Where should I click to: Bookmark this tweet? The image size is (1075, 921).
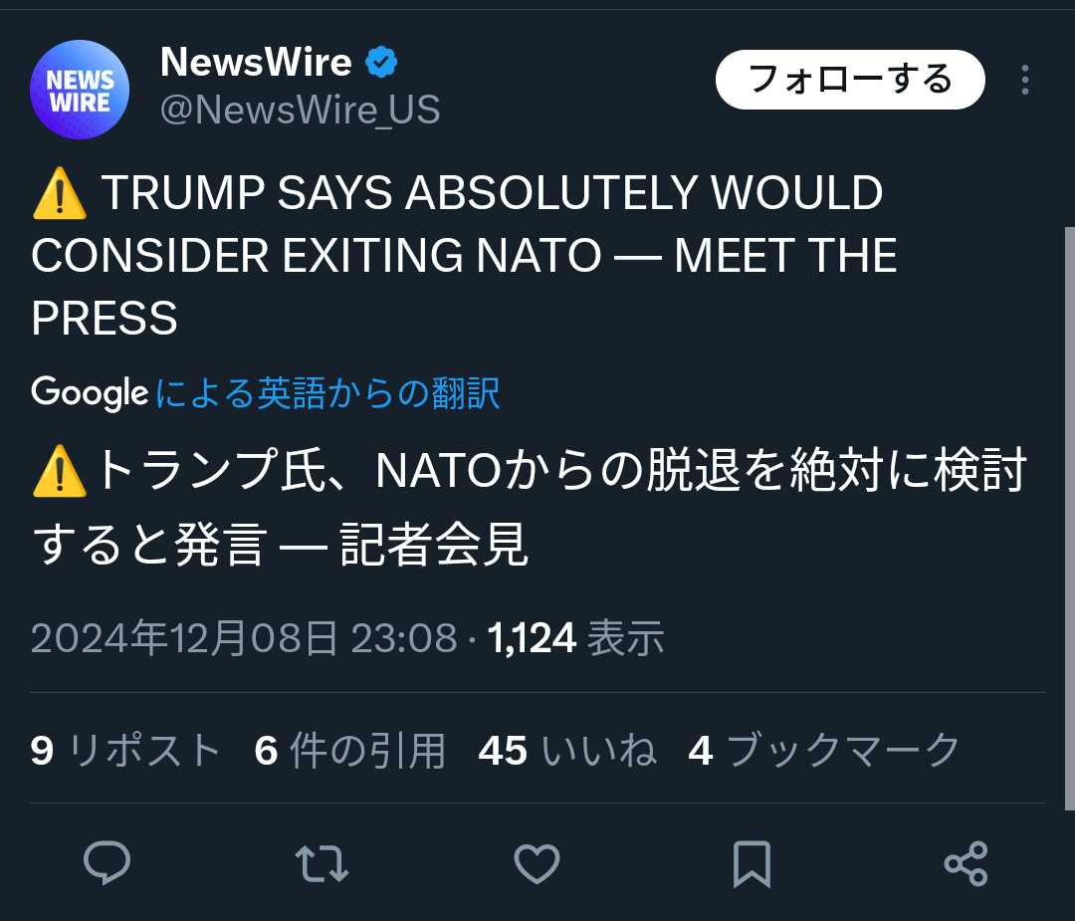(x=752, y=862)
